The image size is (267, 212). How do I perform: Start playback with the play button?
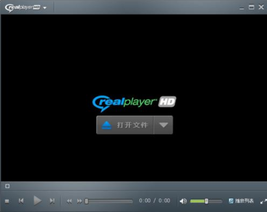(x=37, y=200)
